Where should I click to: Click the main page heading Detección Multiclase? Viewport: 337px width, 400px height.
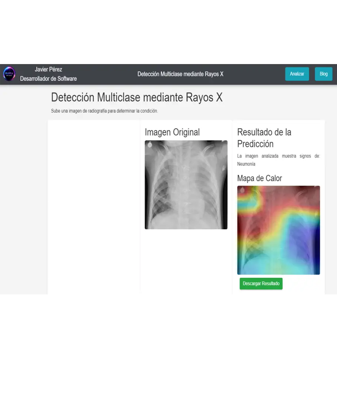pos(136,97)
